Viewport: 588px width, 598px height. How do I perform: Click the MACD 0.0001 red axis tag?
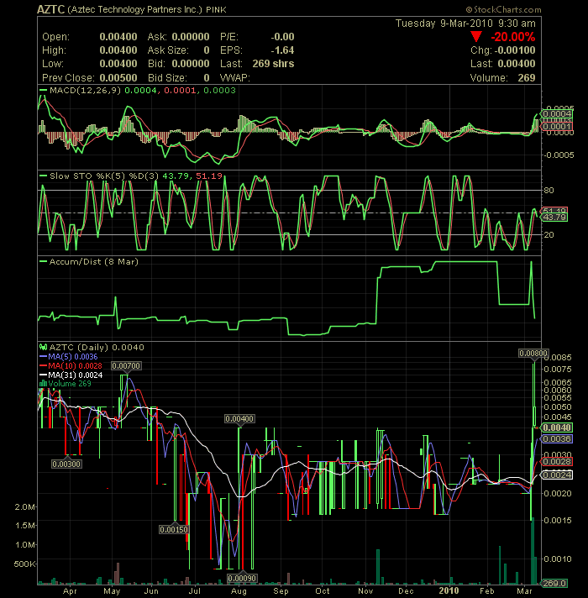[x=557, y=126]
